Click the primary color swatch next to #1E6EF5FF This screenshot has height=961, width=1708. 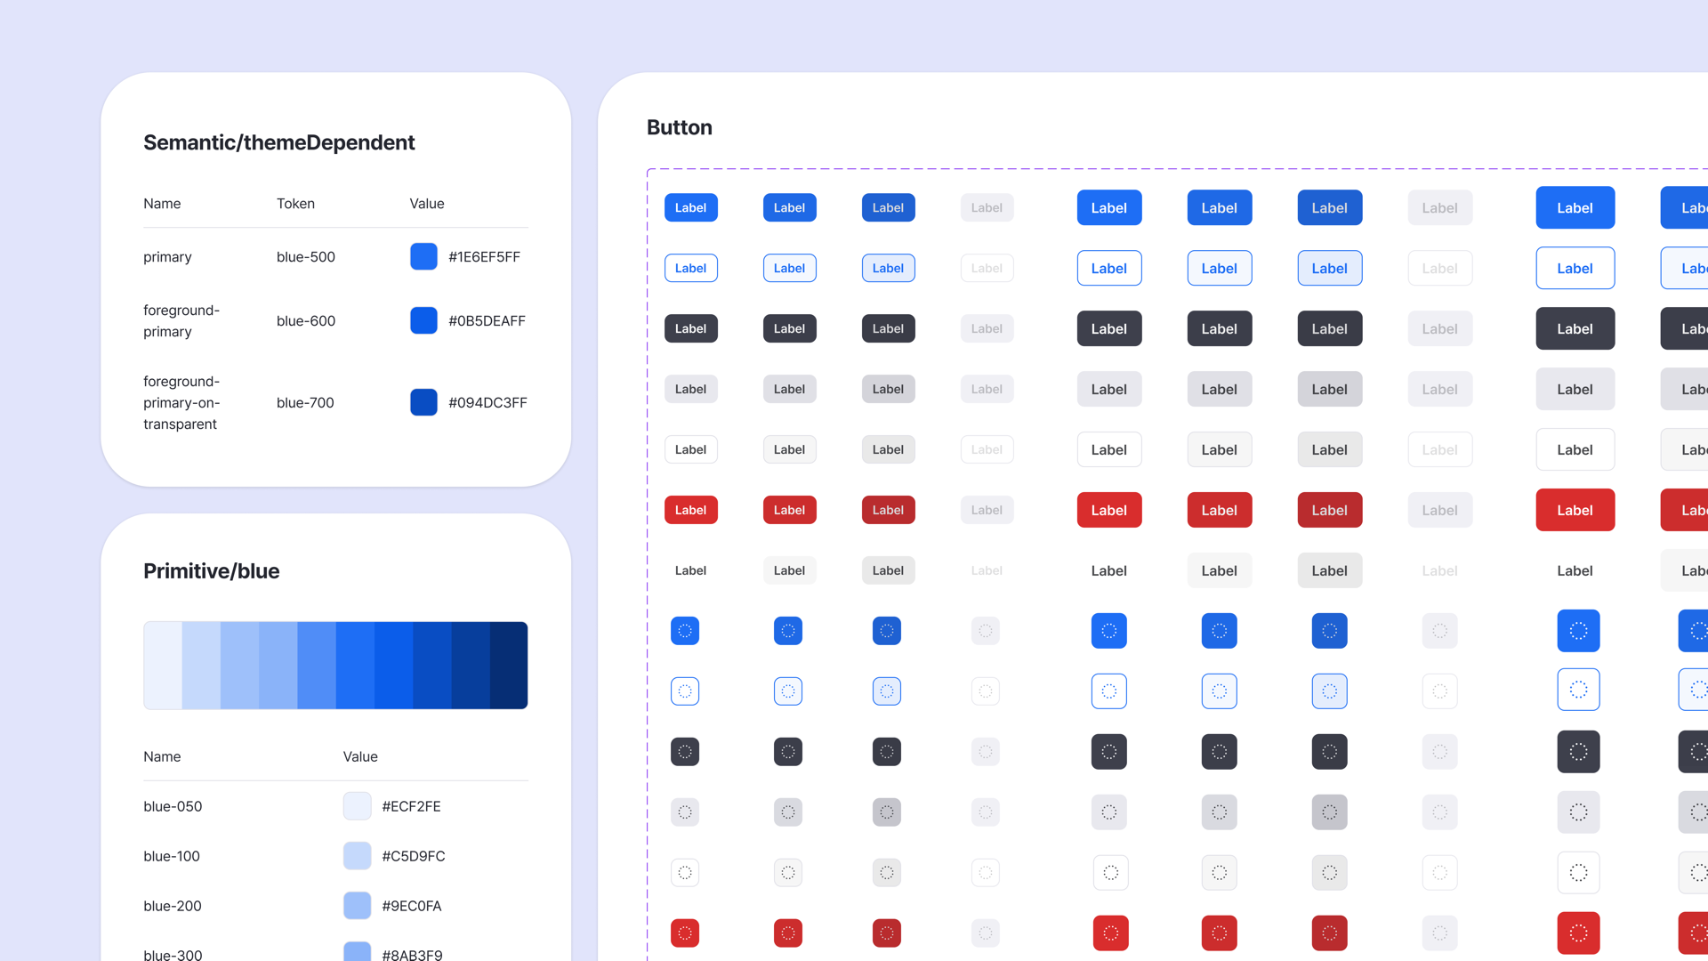(x=423, y=256)
